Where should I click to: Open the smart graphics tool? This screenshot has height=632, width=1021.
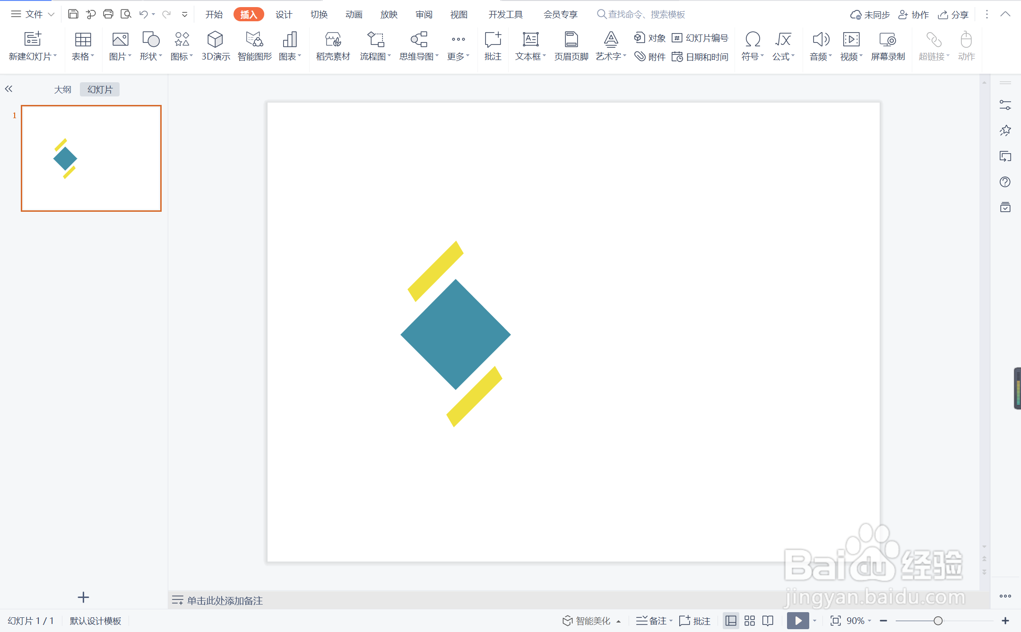[254, 46]
